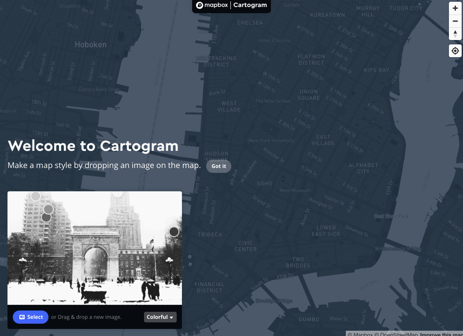This screenshot has height=336, width=463.
Task: Click the Mapbox copyright attribution
Action: [x=361, y=334]
